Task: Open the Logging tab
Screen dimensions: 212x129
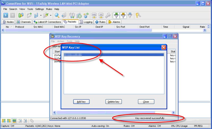Action: coord(86,22)
